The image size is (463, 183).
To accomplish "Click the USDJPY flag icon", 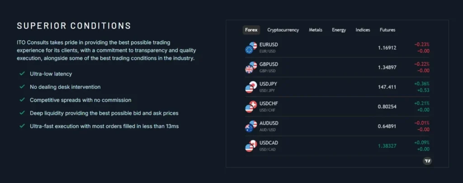I will [x=250, y=87].
